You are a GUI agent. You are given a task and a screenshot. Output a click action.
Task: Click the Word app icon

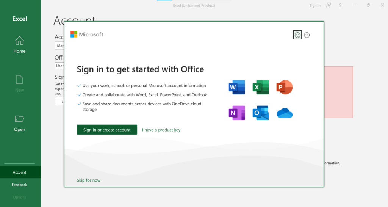click(237, 87)
